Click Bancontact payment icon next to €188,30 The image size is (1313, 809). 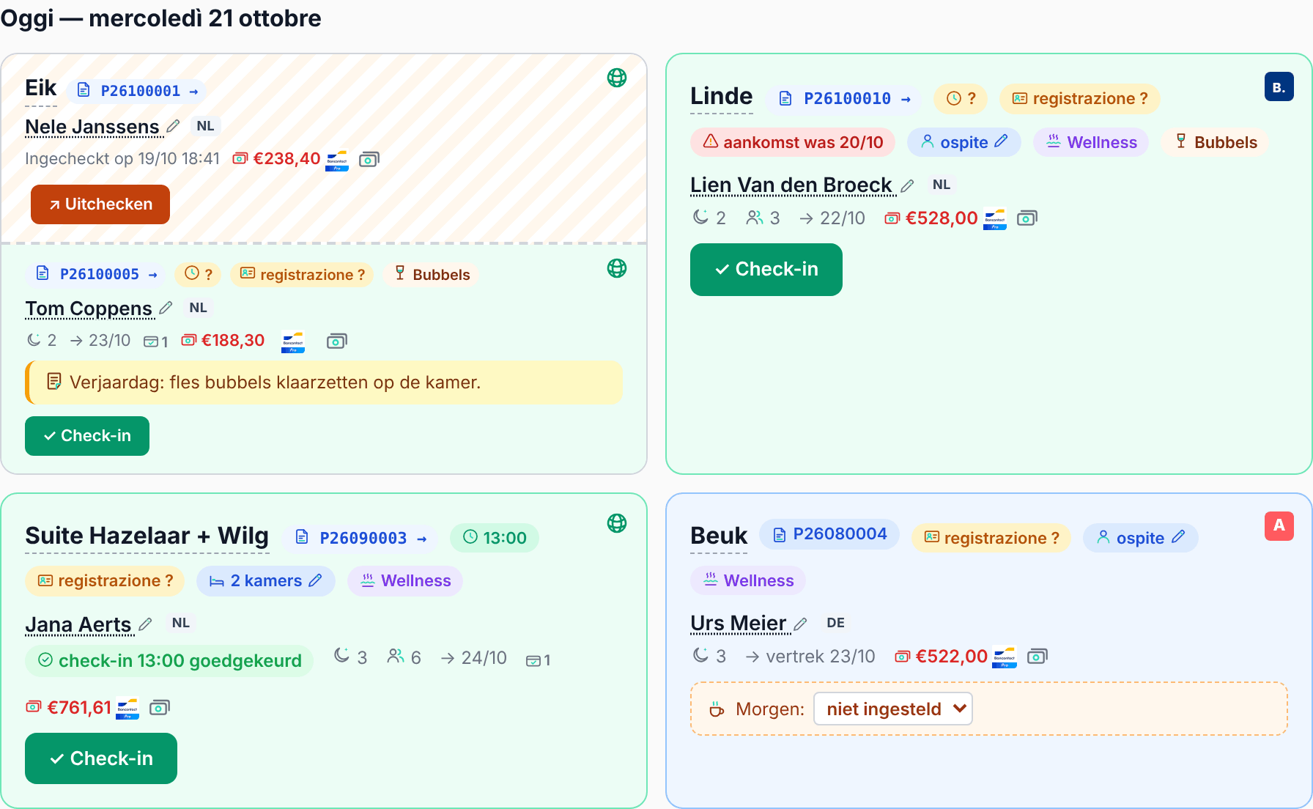click(293, 342)
